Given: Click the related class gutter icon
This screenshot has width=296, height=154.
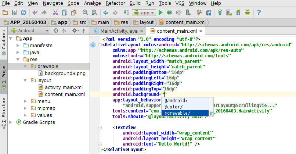Looking at the screenshot, I should point(93,45).
